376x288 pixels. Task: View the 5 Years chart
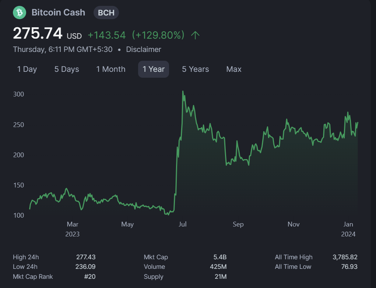coord(195,69)
